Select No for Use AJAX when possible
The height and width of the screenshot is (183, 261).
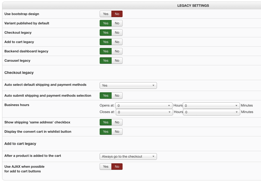[x=117, y=167]
